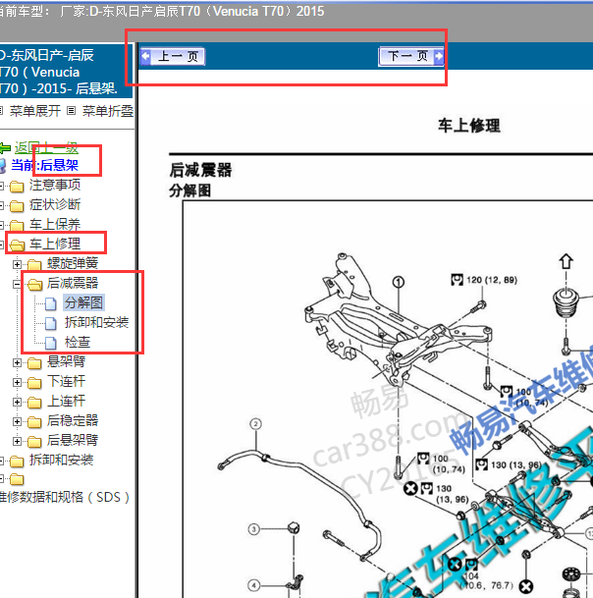Image resolution: width=593 pixels, height=598 pixels.
Task: Click folder icon beside 注意事项
Action: point(17,187)
